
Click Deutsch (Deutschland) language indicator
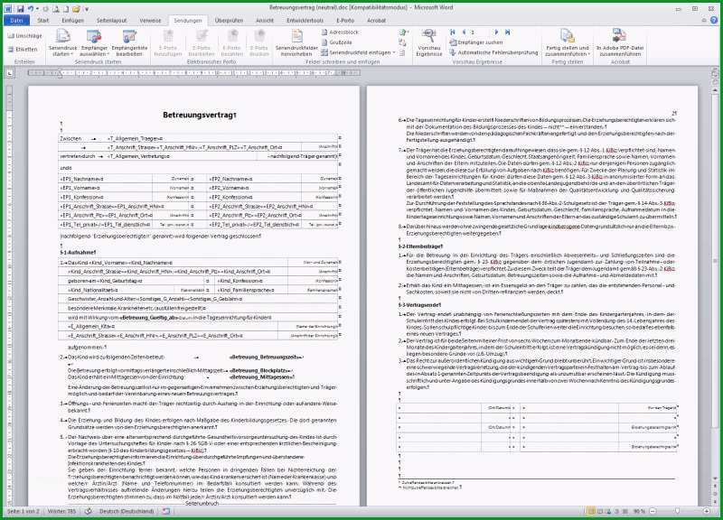click(x=127, y=511)
